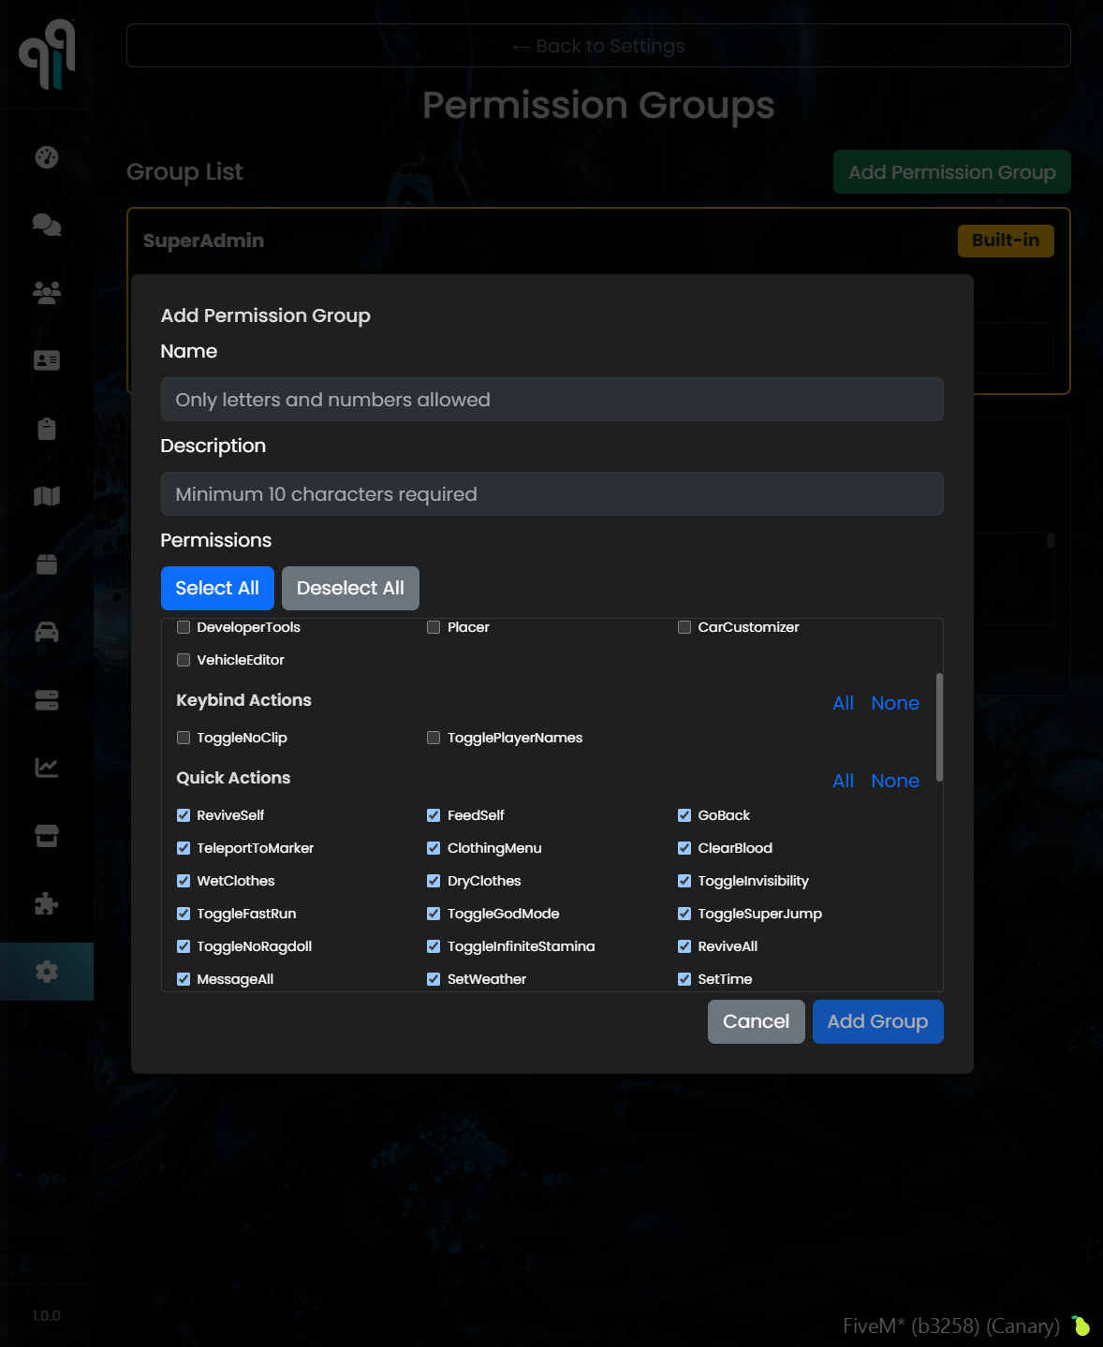Click the group Name input field

click(551, 400)
